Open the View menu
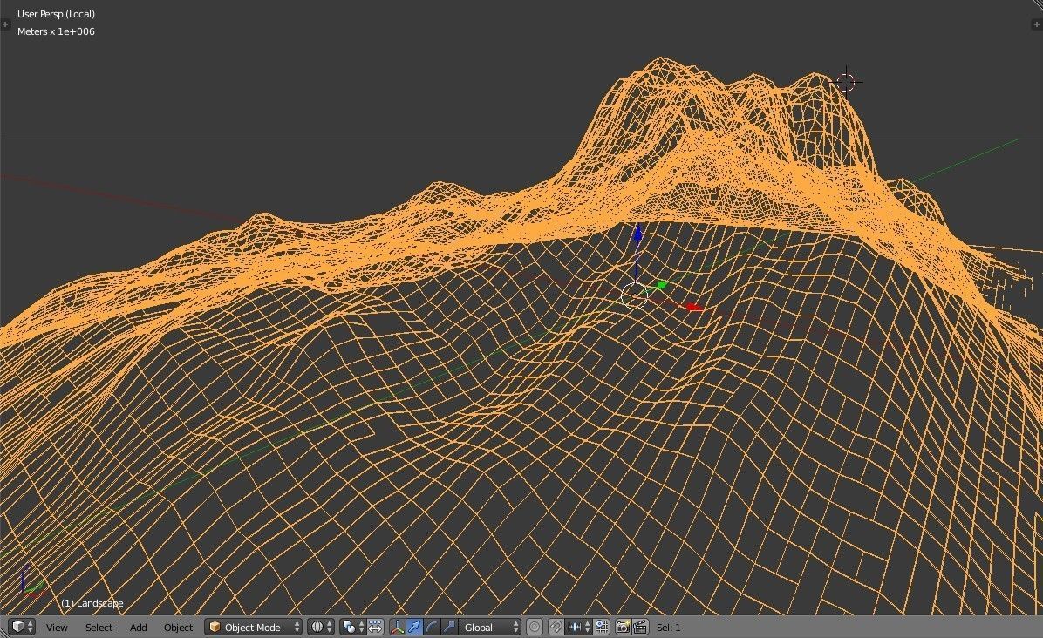Screen dimensions: 1043x638 [57, 628]
